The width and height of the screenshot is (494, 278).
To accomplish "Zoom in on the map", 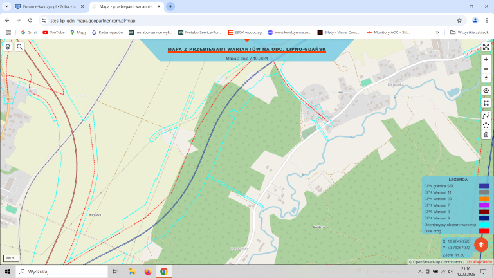I will coord(486,59).
